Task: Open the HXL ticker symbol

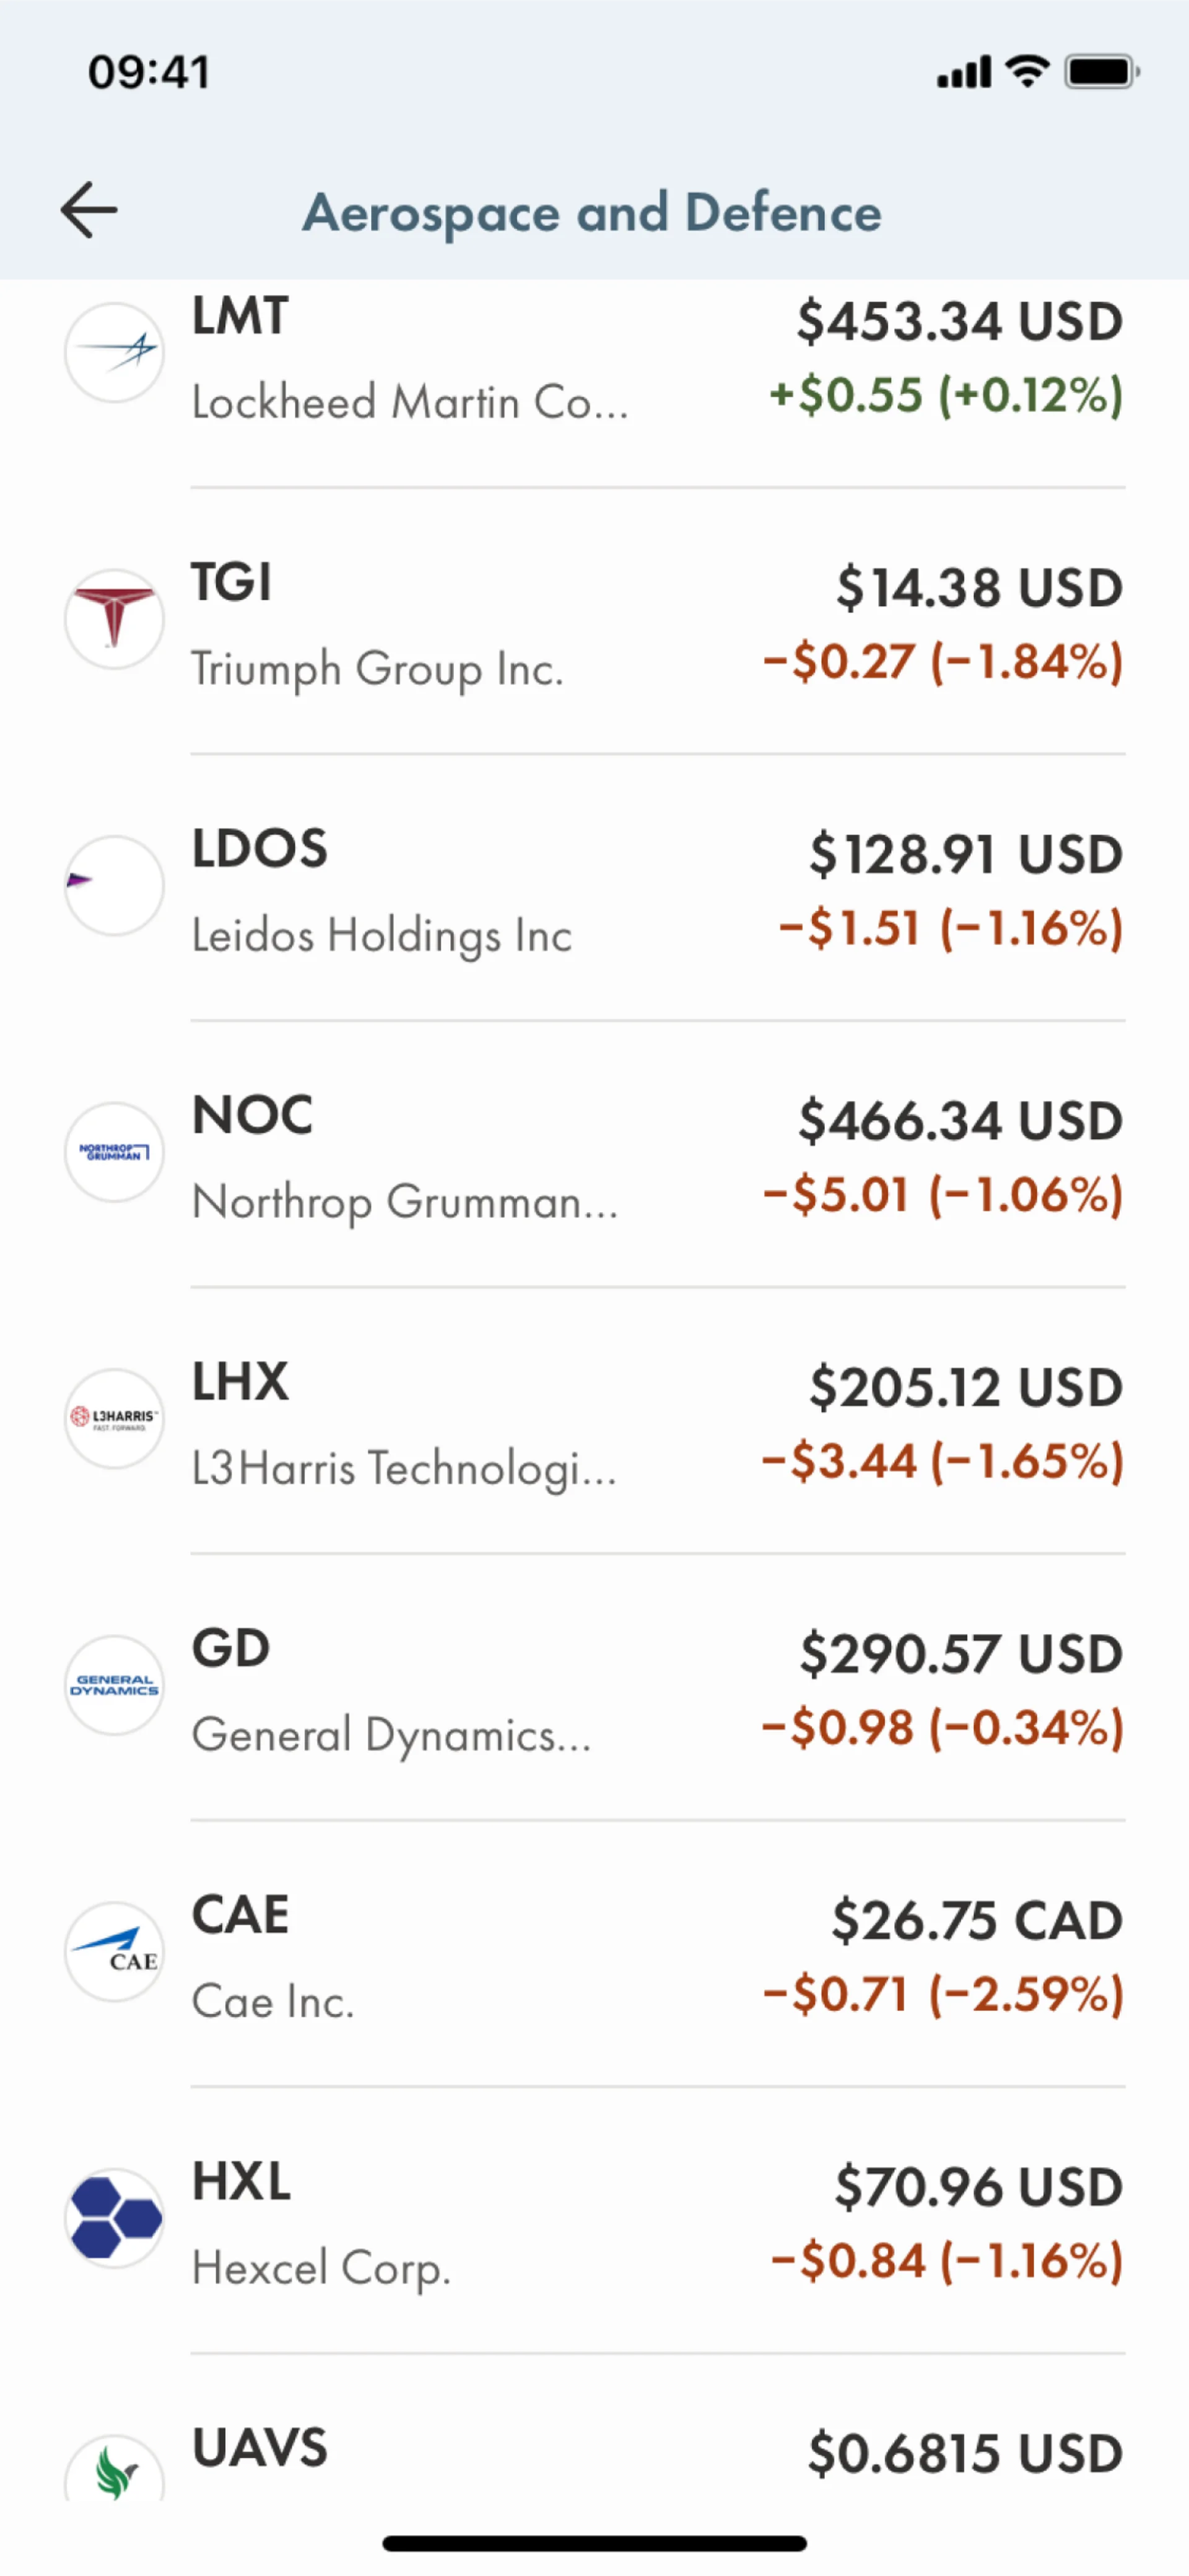Action: coord(242,2181)
